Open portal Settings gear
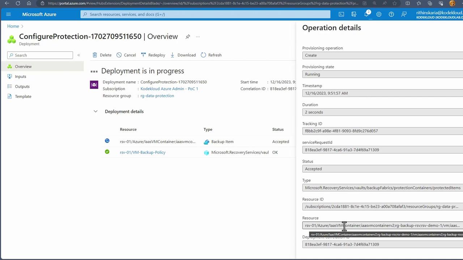 coord(379,14)
